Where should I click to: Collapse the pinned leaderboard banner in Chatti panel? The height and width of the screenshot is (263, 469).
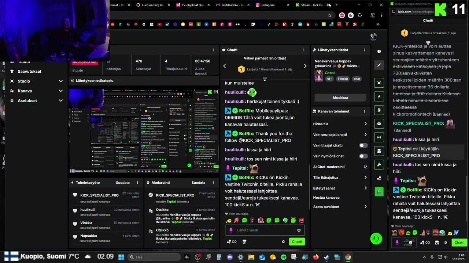[x=265, y=79]
